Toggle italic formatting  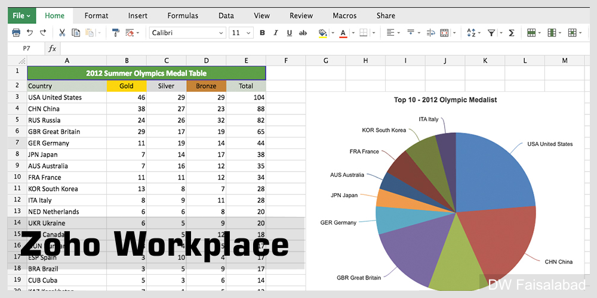tap(276, 33)
